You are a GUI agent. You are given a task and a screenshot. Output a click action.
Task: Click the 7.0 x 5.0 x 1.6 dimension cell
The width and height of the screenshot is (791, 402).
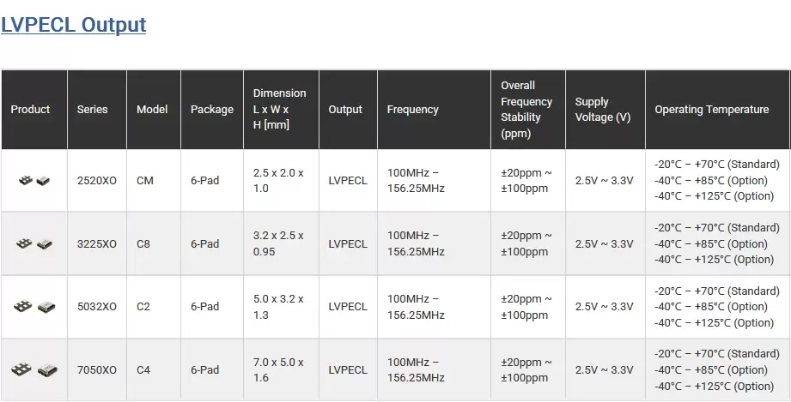[x=278, y=370]
